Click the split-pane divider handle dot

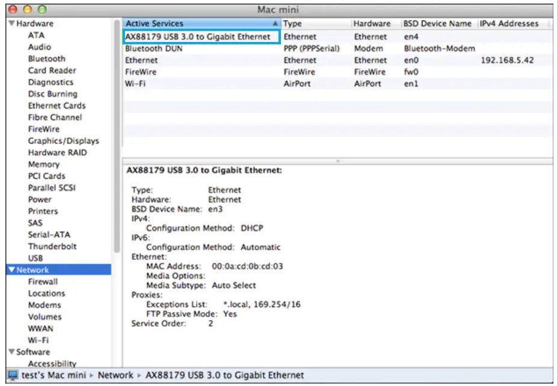pos(338,161)
